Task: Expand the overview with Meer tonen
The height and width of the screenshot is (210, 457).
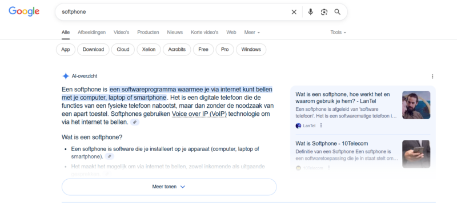Action: (x=169, y=187)
